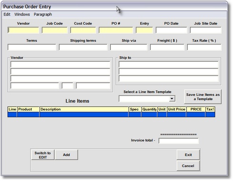The width and height of the screenshot is (233, 181).
Task: Open the Paragraph menu
Action: (x=43, y=14)
